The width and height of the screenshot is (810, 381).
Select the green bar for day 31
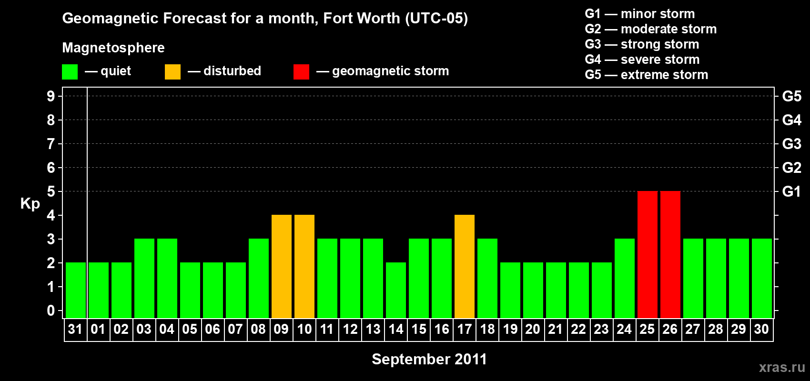(76, 290)
